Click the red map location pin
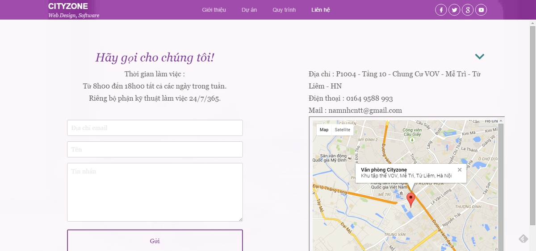Image resolution: width=536 pixels, height=251 pixels. coord(411,200)
